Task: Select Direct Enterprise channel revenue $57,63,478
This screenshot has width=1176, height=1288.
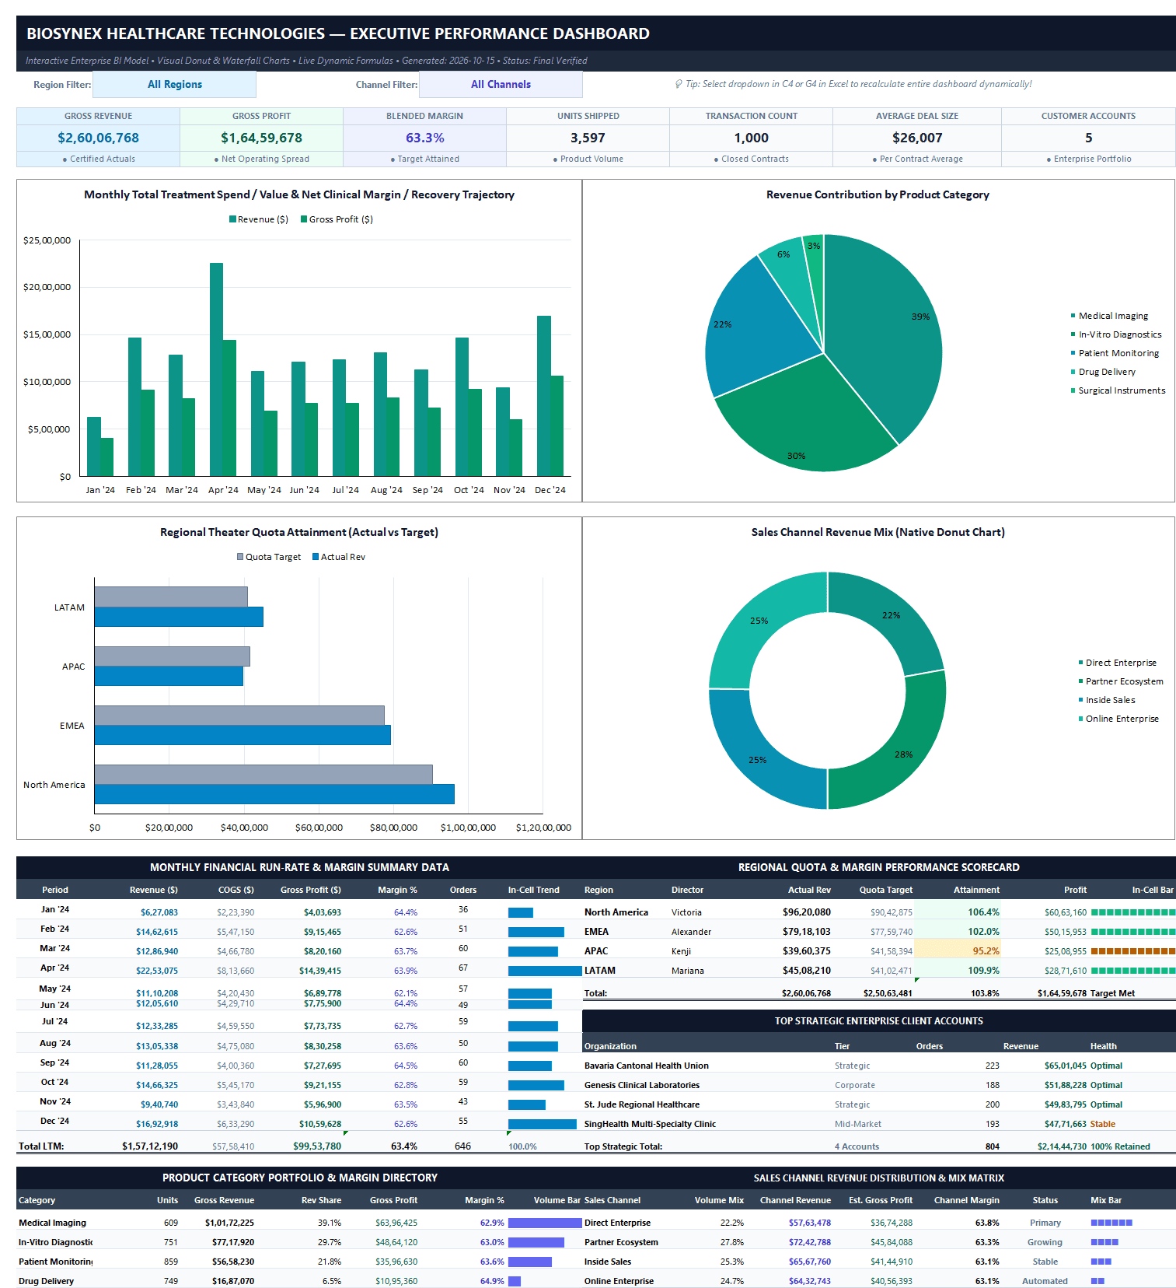Action: pos(809,1223)
